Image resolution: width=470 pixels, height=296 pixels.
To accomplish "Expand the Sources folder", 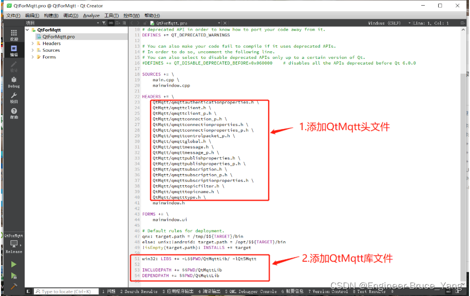I will pyautogui.click(x=33, y=50).
